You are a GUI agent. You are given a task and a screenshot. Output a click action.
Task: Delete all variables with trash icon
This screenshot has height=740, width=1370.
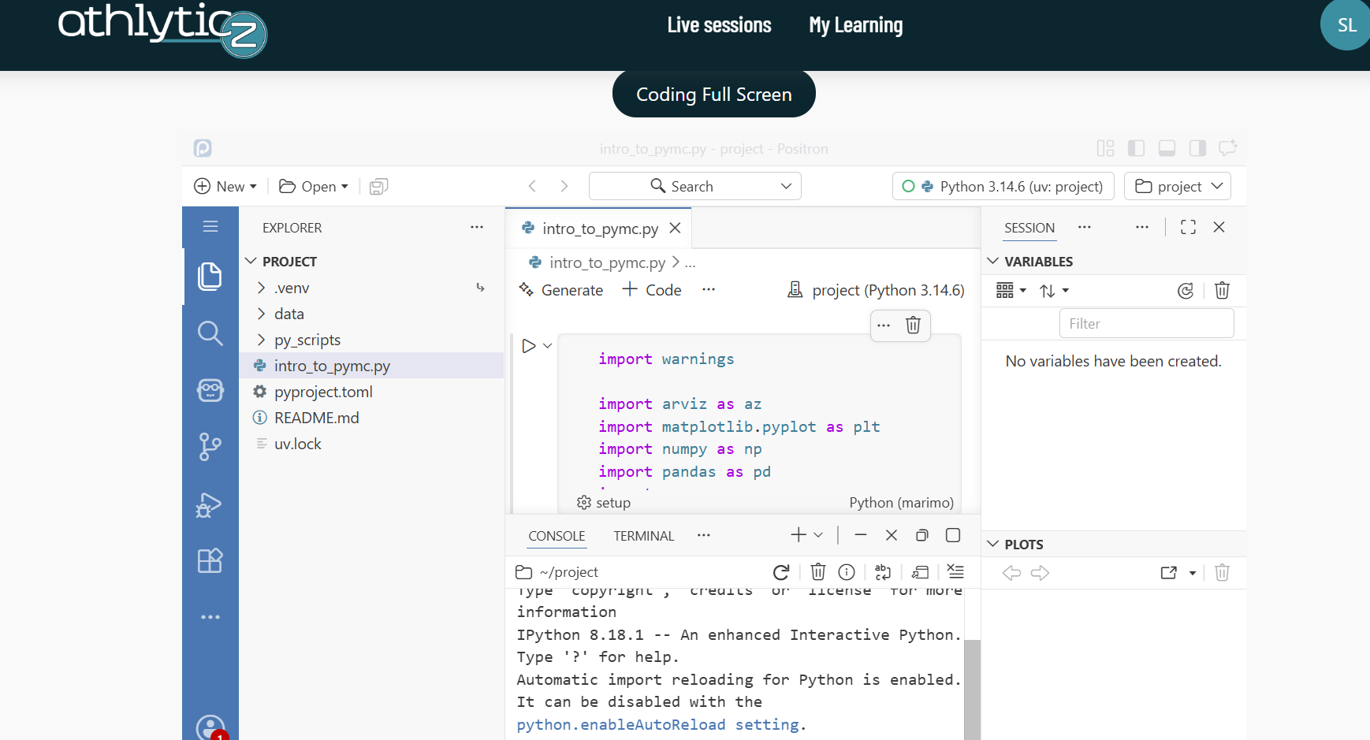coord(1222,291)
